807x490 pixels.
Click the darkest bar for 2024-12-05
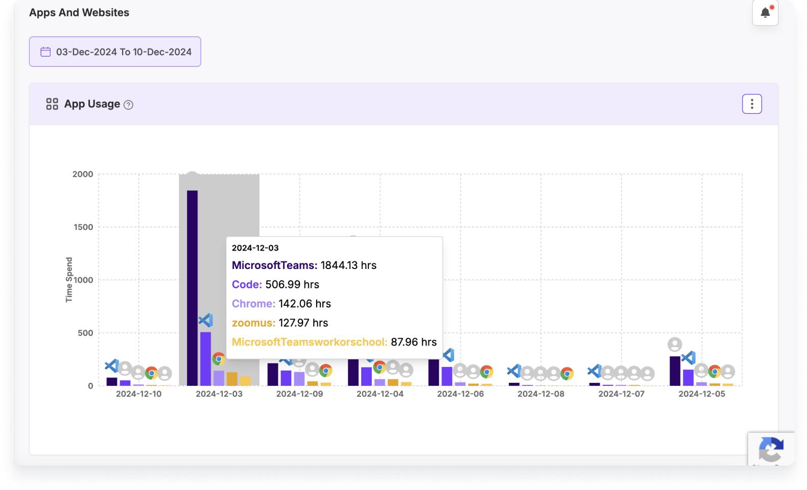[675, 371]
